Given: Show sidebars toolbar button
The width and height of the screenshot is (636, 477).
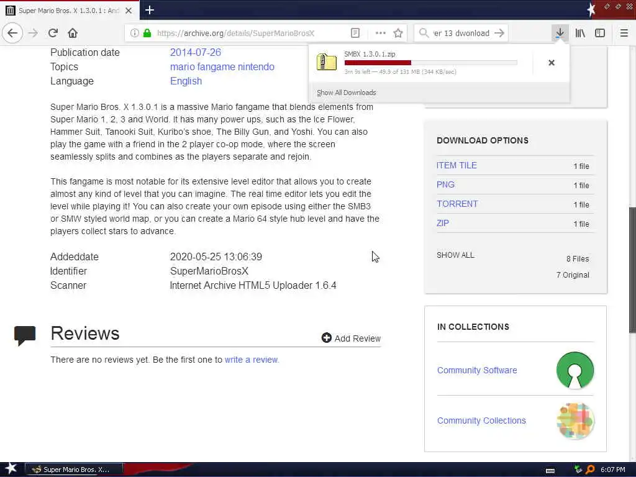Looking at the screenshot, I should coord(600,33).
